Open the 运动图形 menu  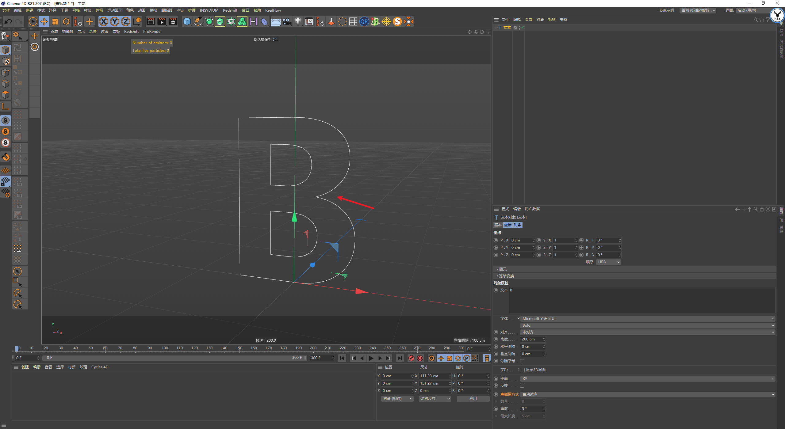point(114,10)
